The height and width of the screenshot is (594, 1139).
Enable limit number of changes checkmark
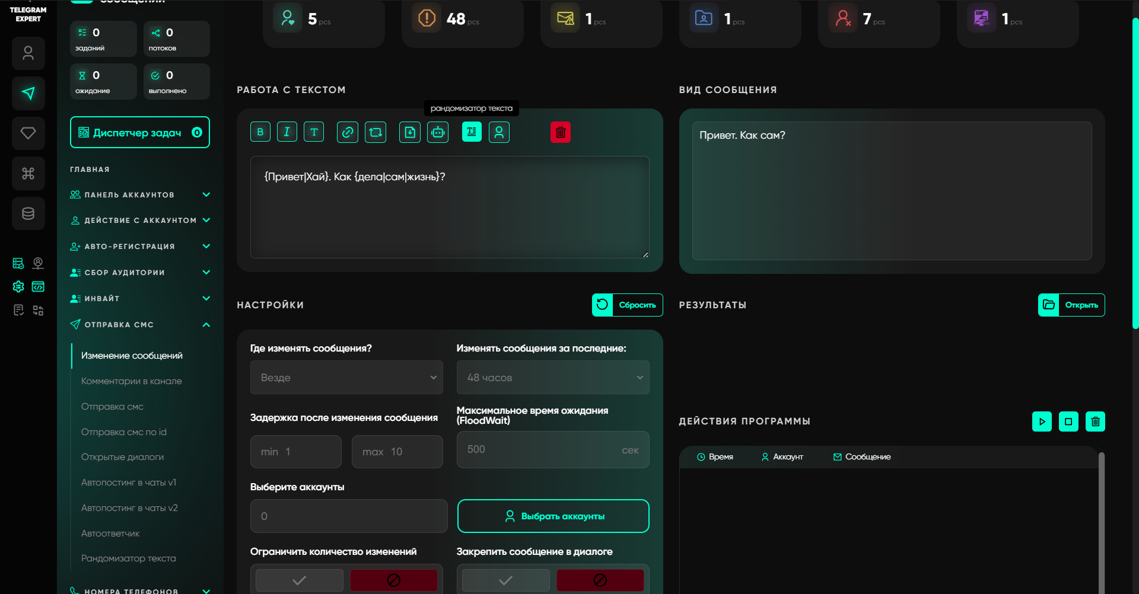(x=300, y=580)
